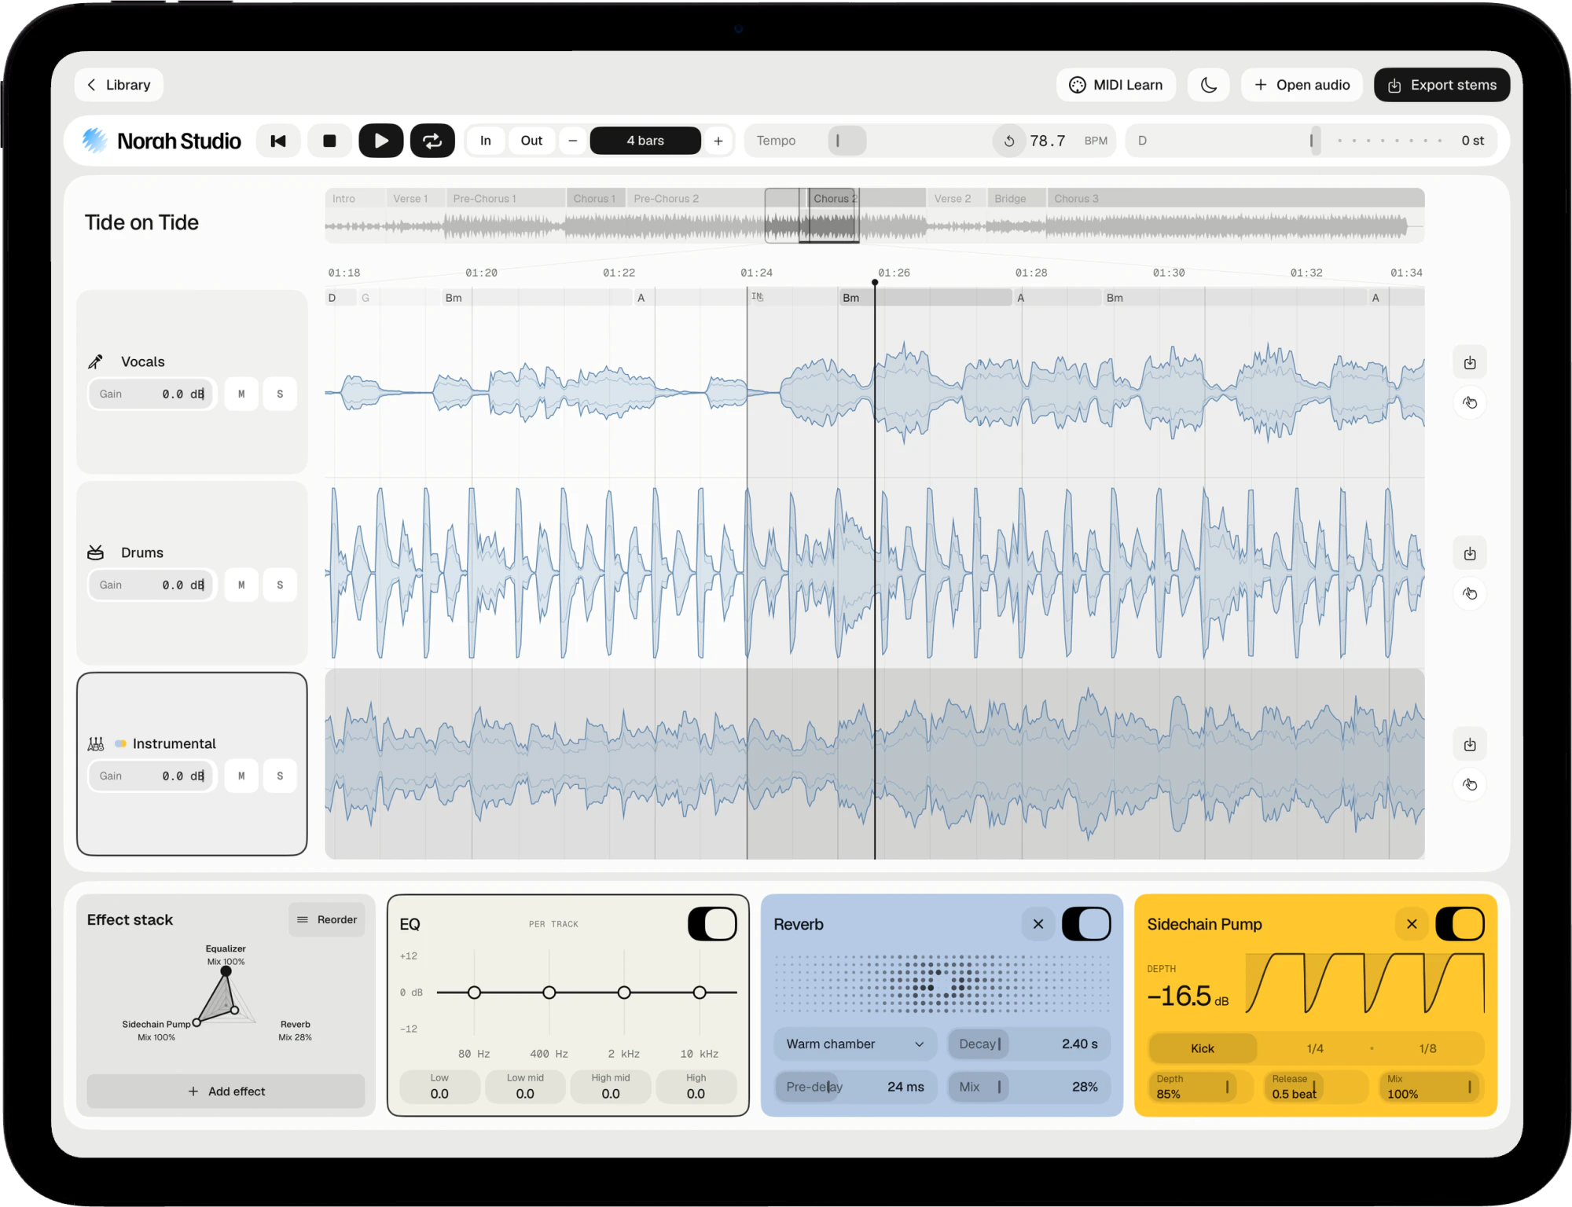1572x1207 pixels.
Task: Solo the Vocals track
Action: [280, 394]
